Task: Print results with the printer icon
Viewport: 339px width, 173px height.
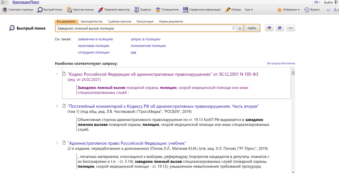Action: [269, 28]
